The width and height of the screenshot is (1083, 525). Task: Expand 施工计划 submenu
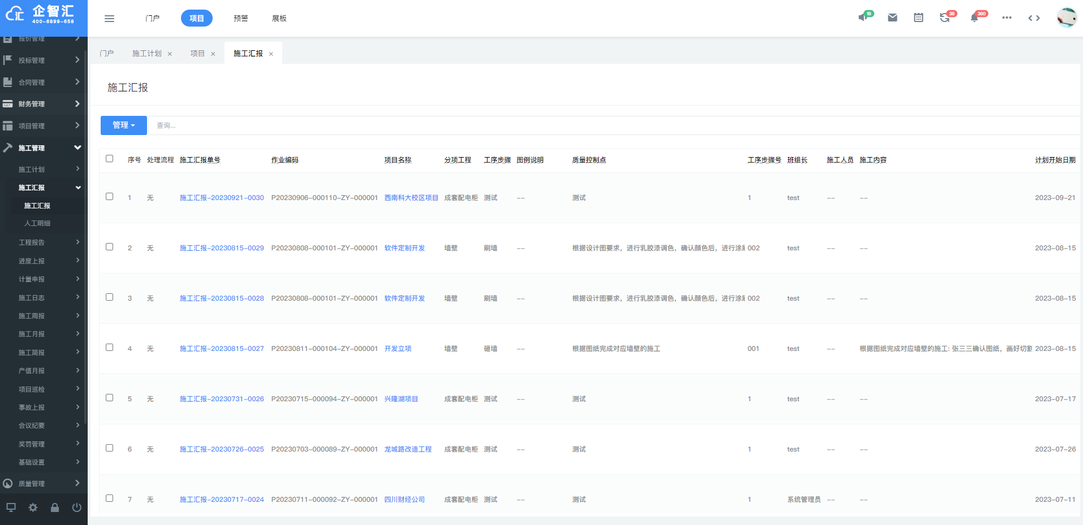(44, 170)
